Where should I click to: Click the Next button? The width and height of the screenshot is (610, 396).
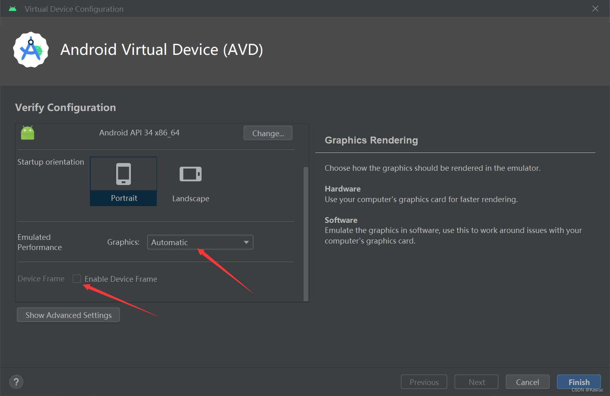477,382
